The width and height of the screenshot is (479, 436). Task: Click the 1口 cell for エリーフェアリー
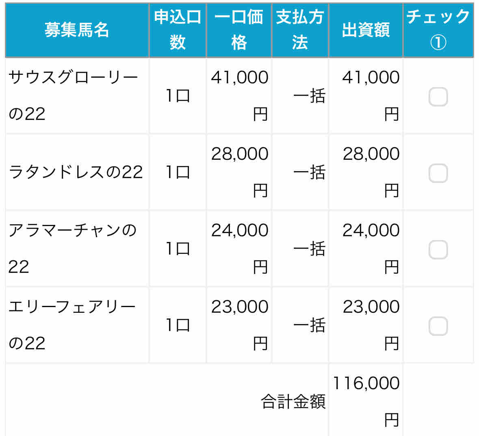pos(178,325)
